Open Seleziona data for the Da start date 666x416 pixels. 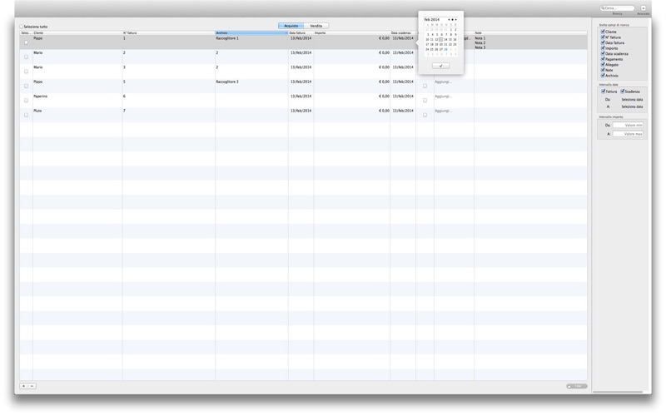pyautogui.click(x=632, y=99)
